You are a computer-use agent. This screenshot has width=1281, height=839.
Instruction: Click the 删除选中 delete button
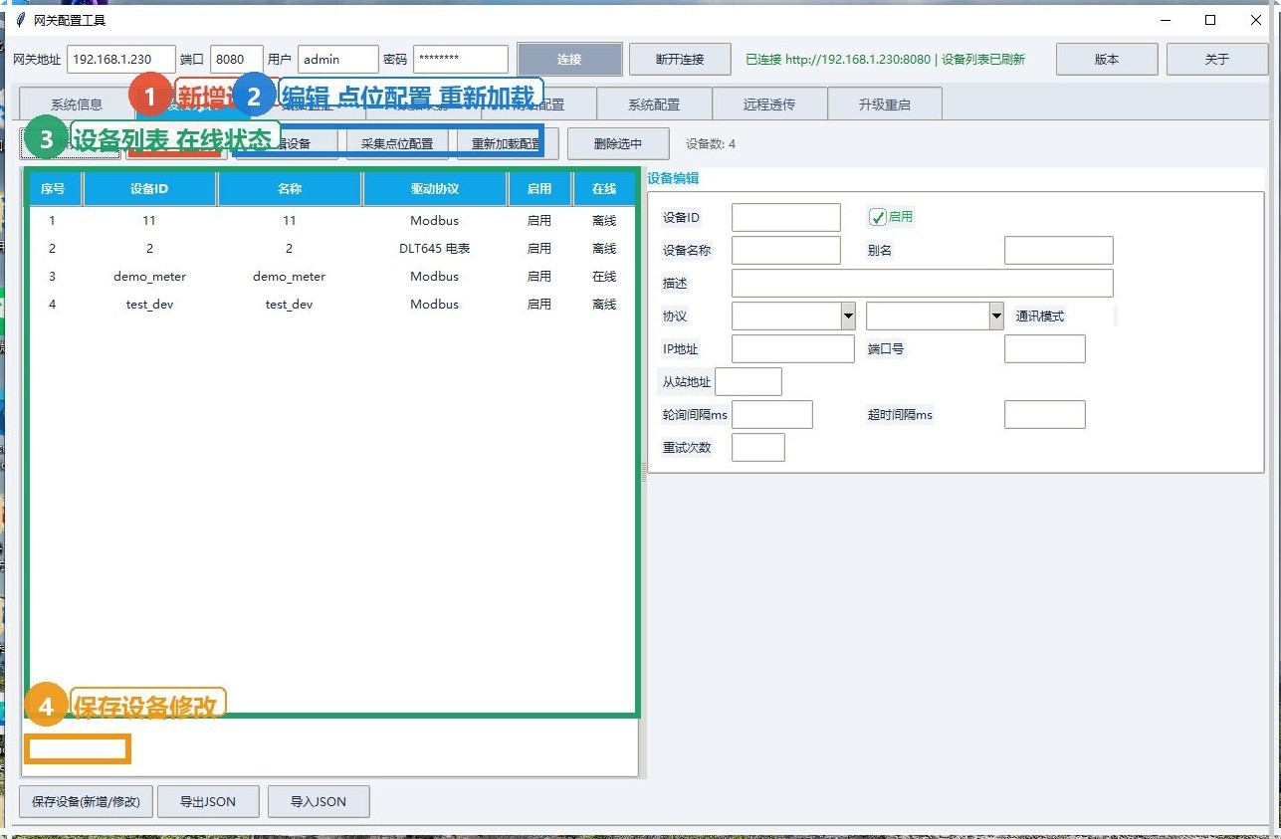coord(618,143)
